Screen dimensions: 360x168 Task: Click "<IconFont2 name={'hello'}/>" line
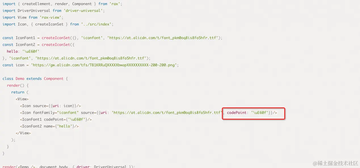point(49,126)
